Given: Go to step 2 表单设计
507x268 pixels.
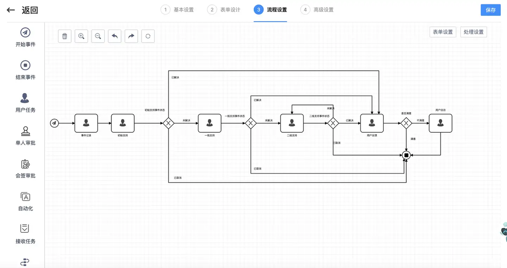Looking at the screenshot, I should click(x=224, y=10).
